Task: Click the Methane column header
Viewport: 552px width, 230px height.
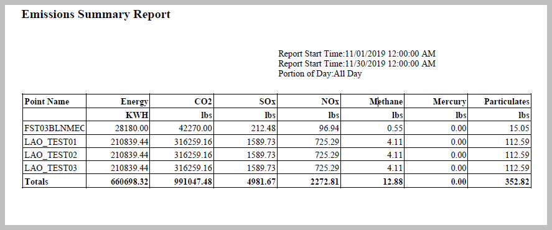Action: [386, 102]
